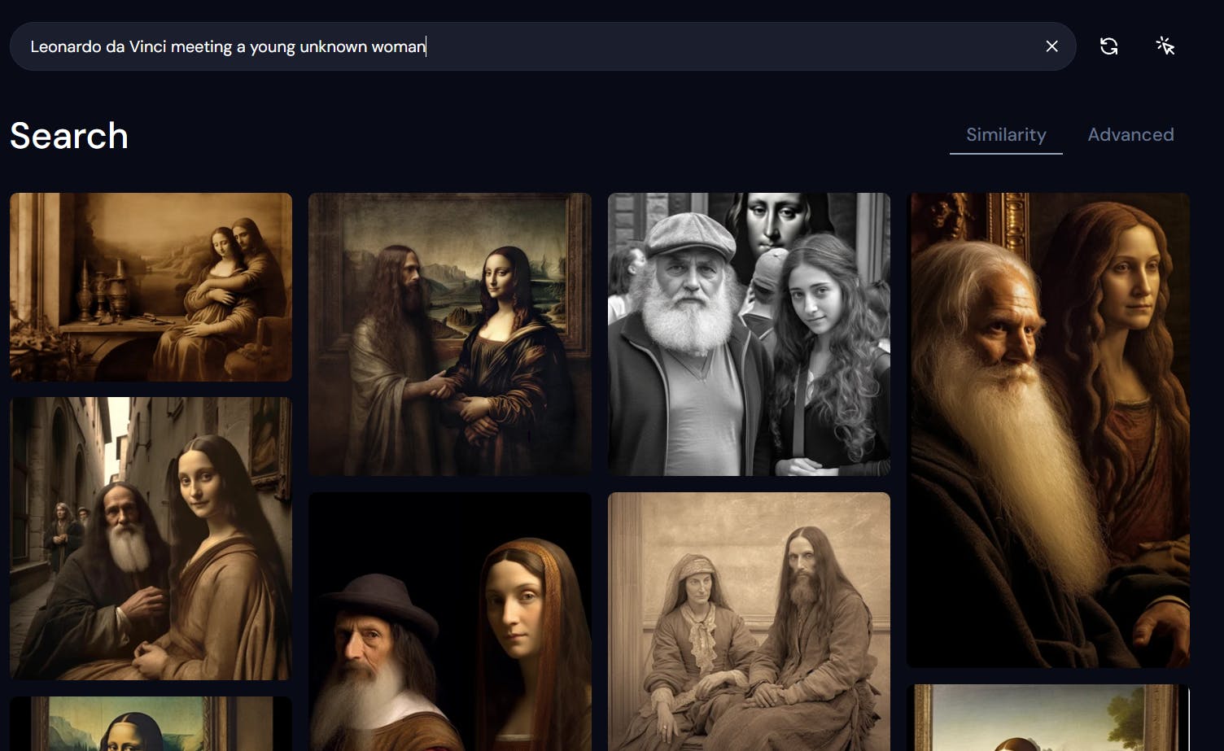The image size is (1224, 751).
Task: Open sepia thumbnail of couple embracing by table
Action: (x=151, y=287)
